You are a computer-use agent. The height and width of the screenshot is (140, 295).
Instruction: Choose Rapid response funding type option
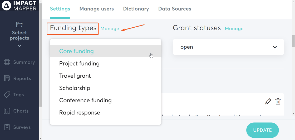point(80,113)
